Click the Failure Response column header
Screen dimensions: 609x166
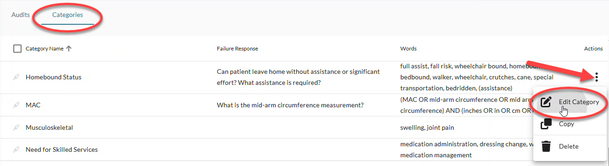238,49
